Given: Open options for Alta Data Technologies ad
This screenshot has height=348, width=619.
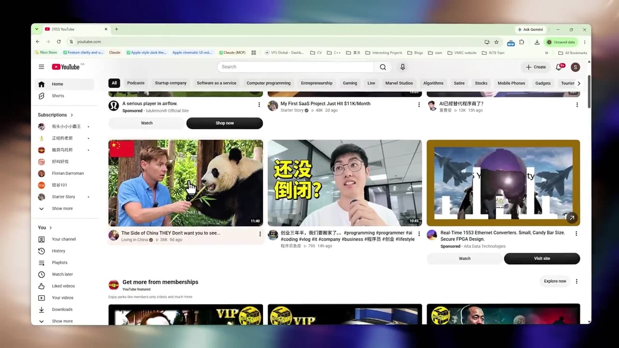Looking at the screenshot, I should (x=576, y=233).
